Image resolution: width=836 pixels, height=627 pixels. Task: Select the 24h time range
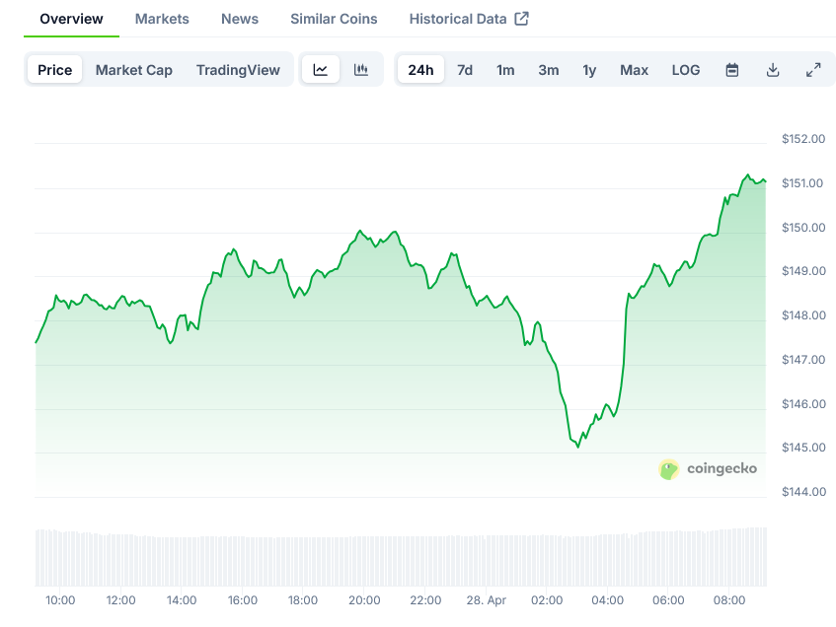tap(420, 70)
